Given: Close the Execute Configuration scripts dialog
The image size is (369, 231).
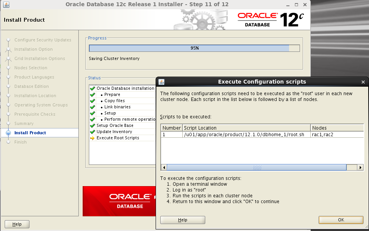Looking at the screenshot, I should click(x=363, y=82).
